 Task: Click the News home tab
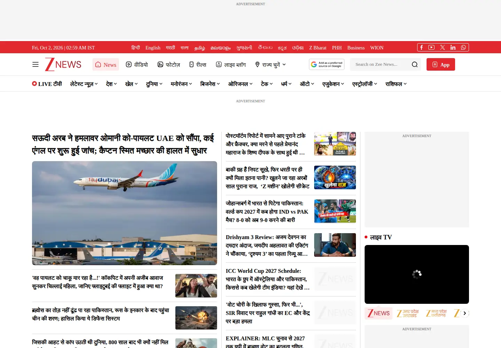tap(106, 64)
